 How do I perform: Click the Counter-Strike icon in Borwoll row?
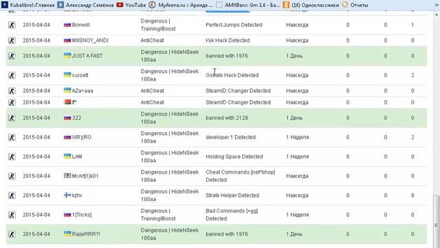pyautogui.click(x=12, y=25)
